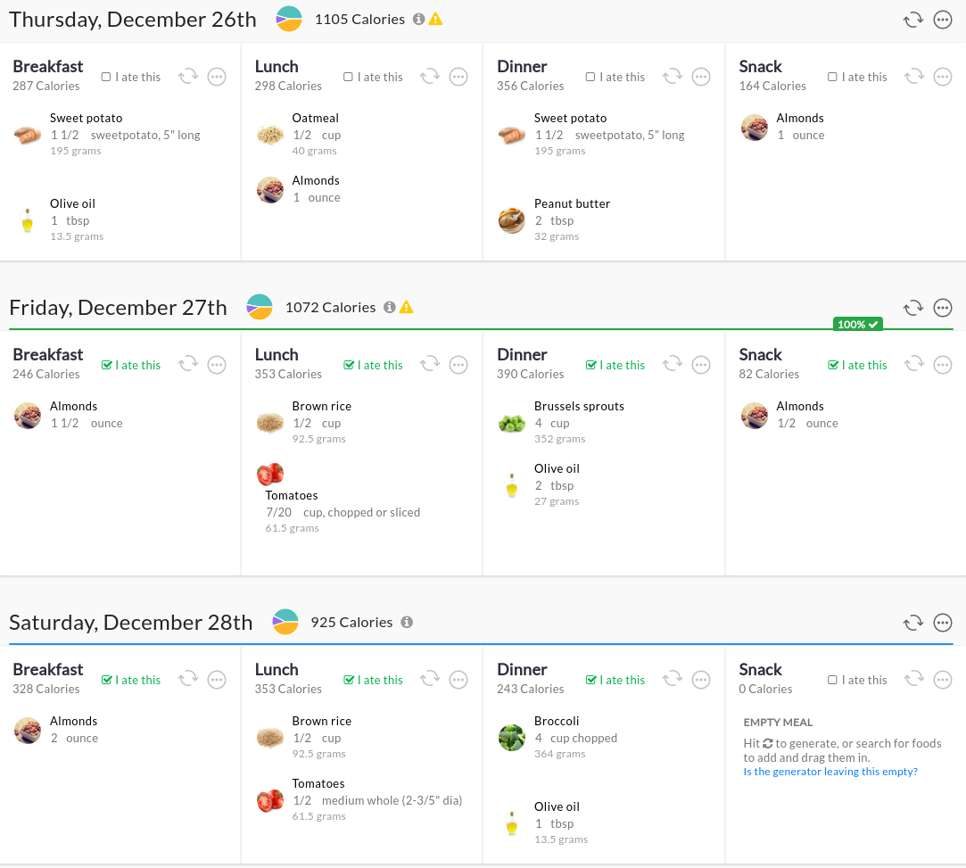The height and width of the screenshot is (868, 966).
Task: Click Thursday calorie warning triangle
Action: [435, 19]
